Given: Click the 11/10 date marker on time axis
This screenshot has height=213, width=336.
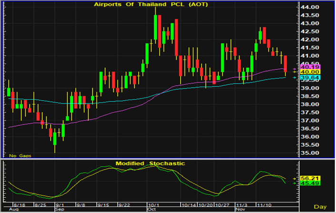Looking at the screenshot, I should (x=264, y=203).
